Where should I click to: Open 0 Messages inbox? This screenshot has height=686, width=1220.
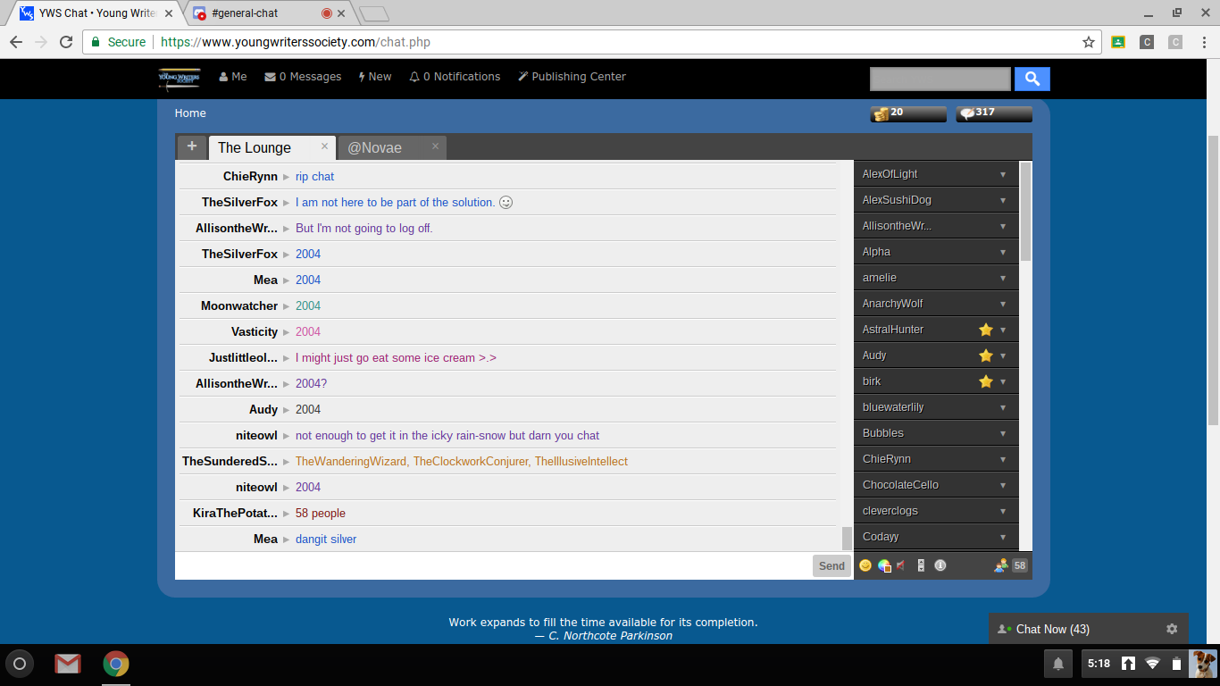[303, 77]
